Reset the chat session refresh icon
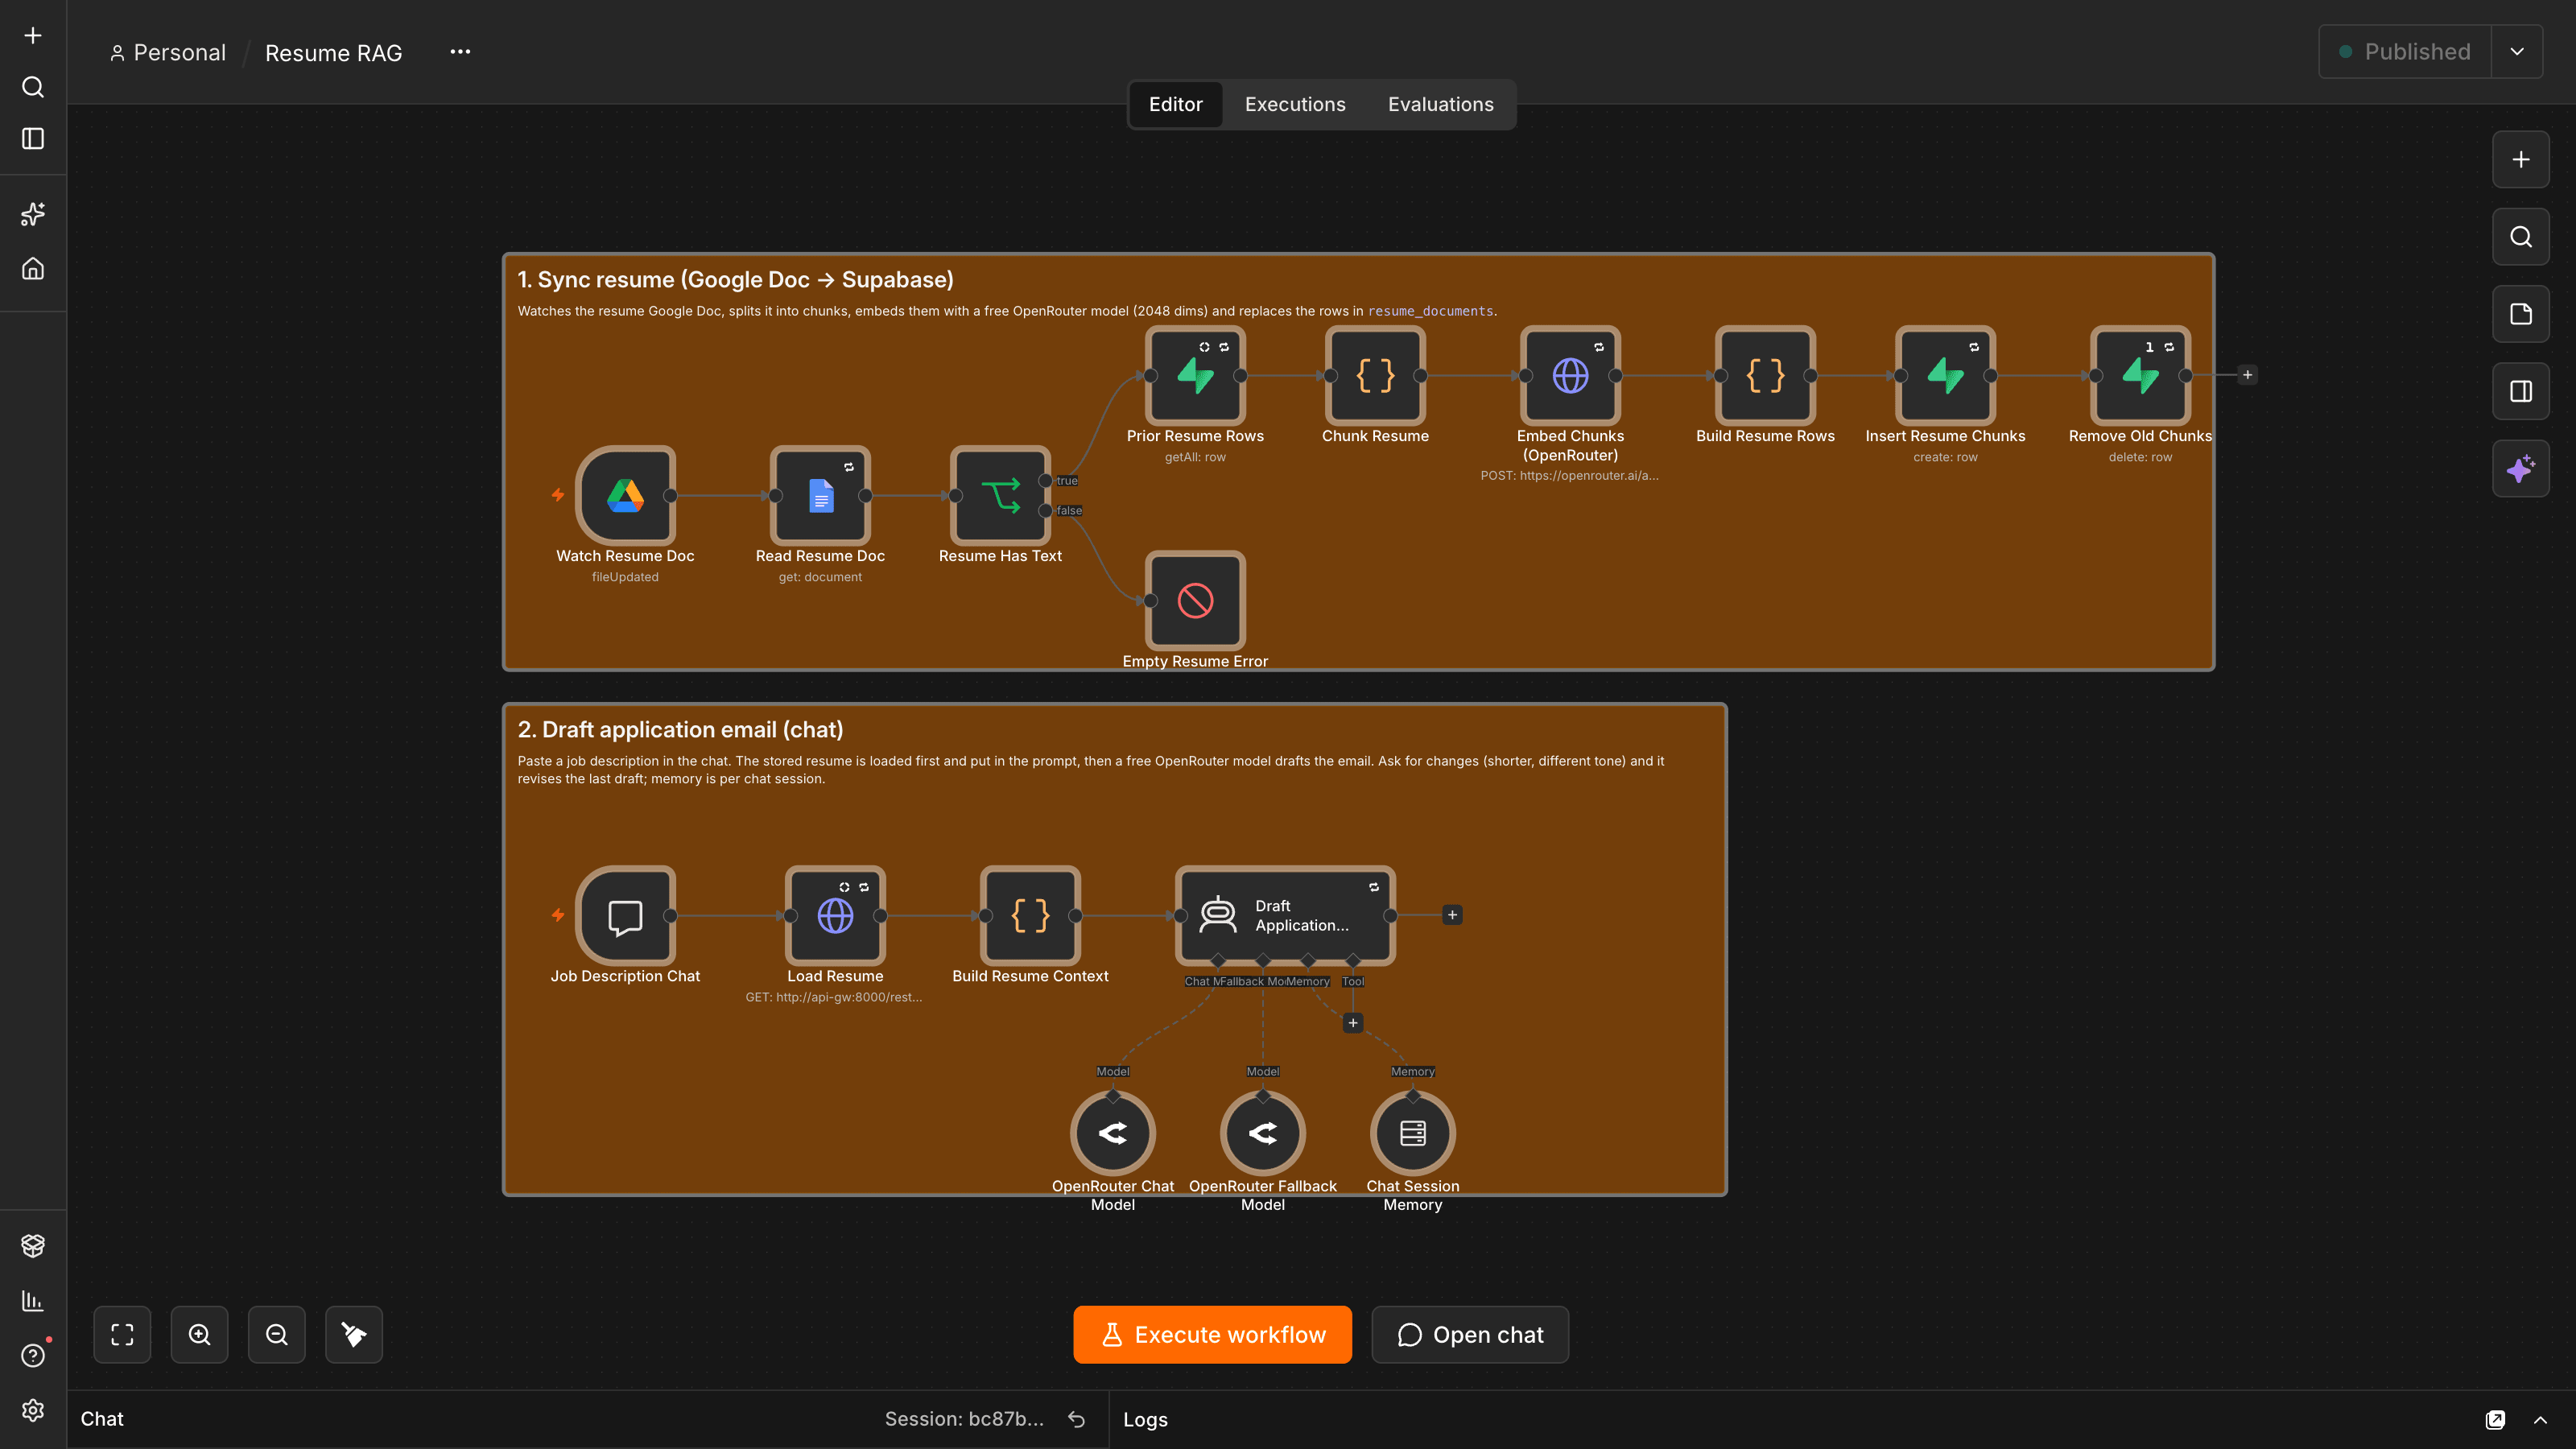The image size is (2576, 1449). 1077,1420
